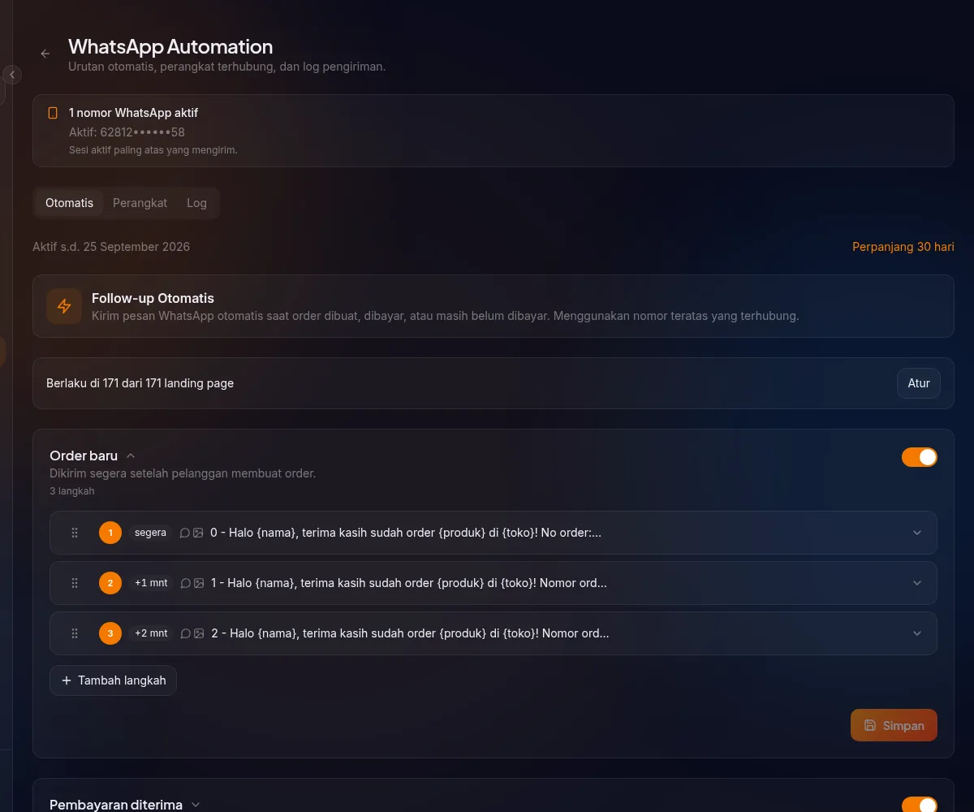
Task: Click the "3 langkah" step count text
Action: point(72,491)
